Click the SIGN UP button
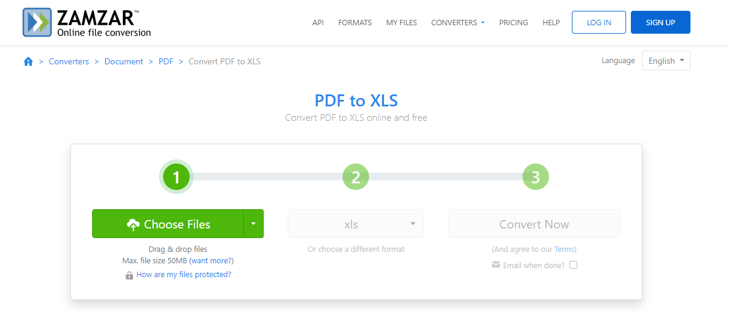Image resolution: width=729 pixels, height=315 pixels. click(x=660, y=22)
